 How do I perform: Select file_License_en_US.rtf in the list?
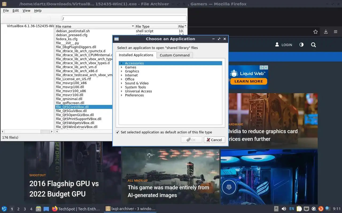click(73, 79)
